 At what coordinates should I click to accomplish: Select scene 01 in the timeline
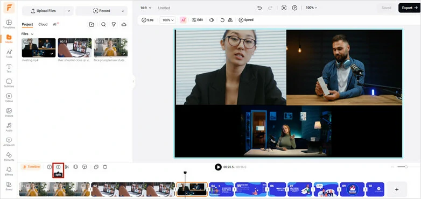(x=54, y=189)
